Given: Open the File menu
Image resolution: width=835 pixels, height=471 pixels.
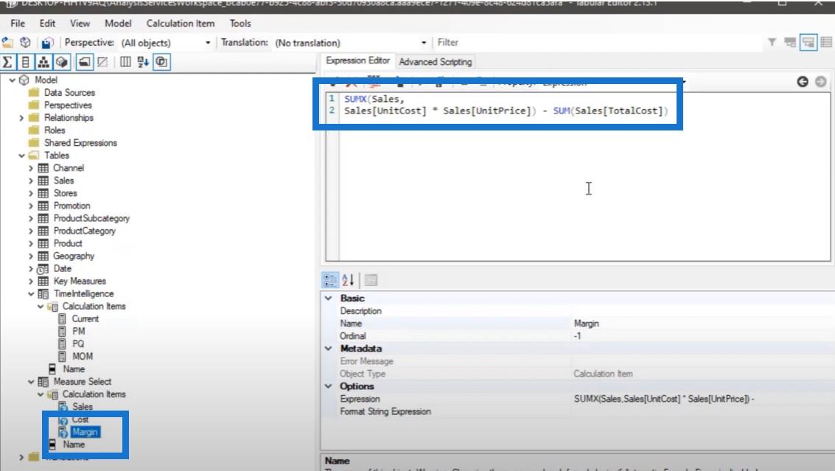Looking at the screenshot, I should click(x=18, y=24).
